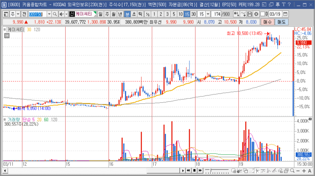Toggle 거래량 volume panel collapse square

click(x=4, y=120)
